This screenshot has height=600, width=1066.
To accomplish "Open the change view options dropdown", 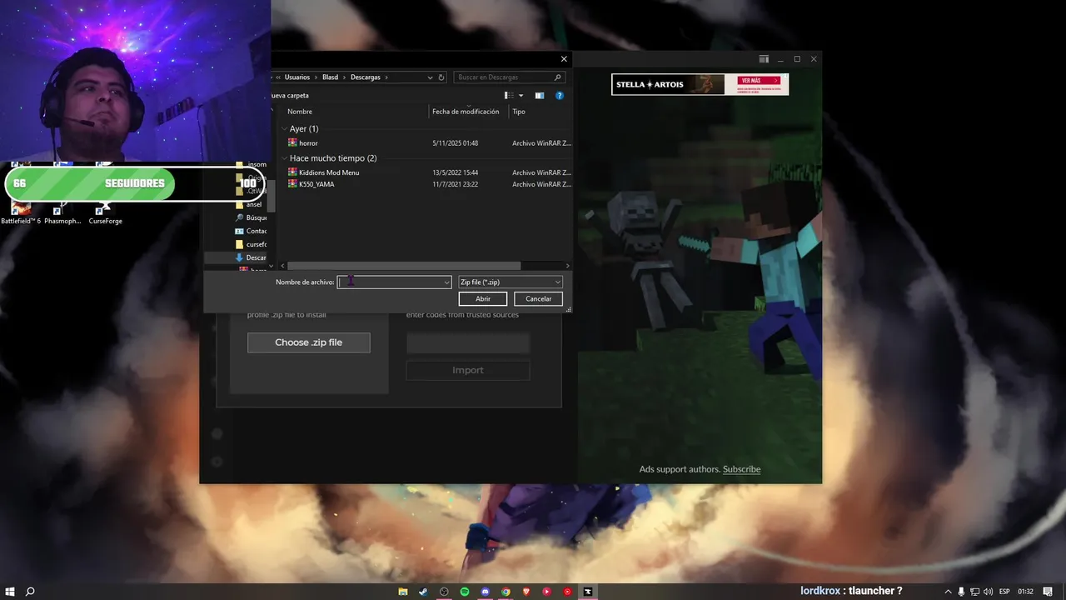I will pos(521,96).
